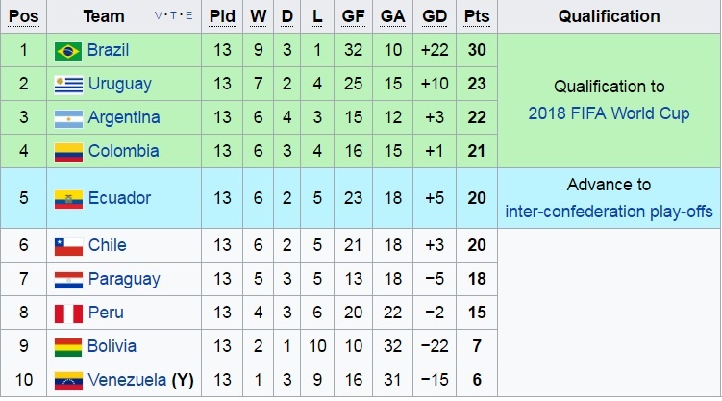Viewport: 722px width, 401px height.
Task: Click the Uruguay flag icon
Action: [67, 84]
